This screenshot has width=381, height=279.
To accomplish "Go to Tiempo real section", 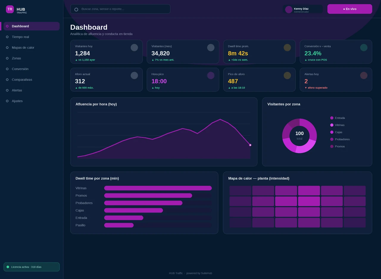I will tap(32, 37).
